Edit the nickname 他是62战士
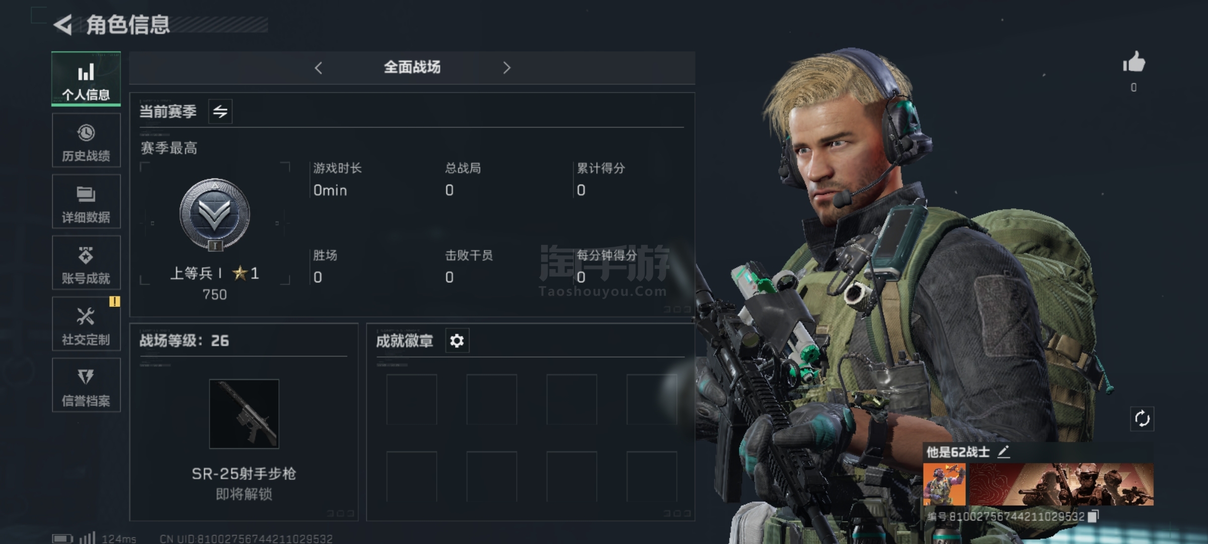Viewport: 1208px width, 544px height. pos(1004,452)
